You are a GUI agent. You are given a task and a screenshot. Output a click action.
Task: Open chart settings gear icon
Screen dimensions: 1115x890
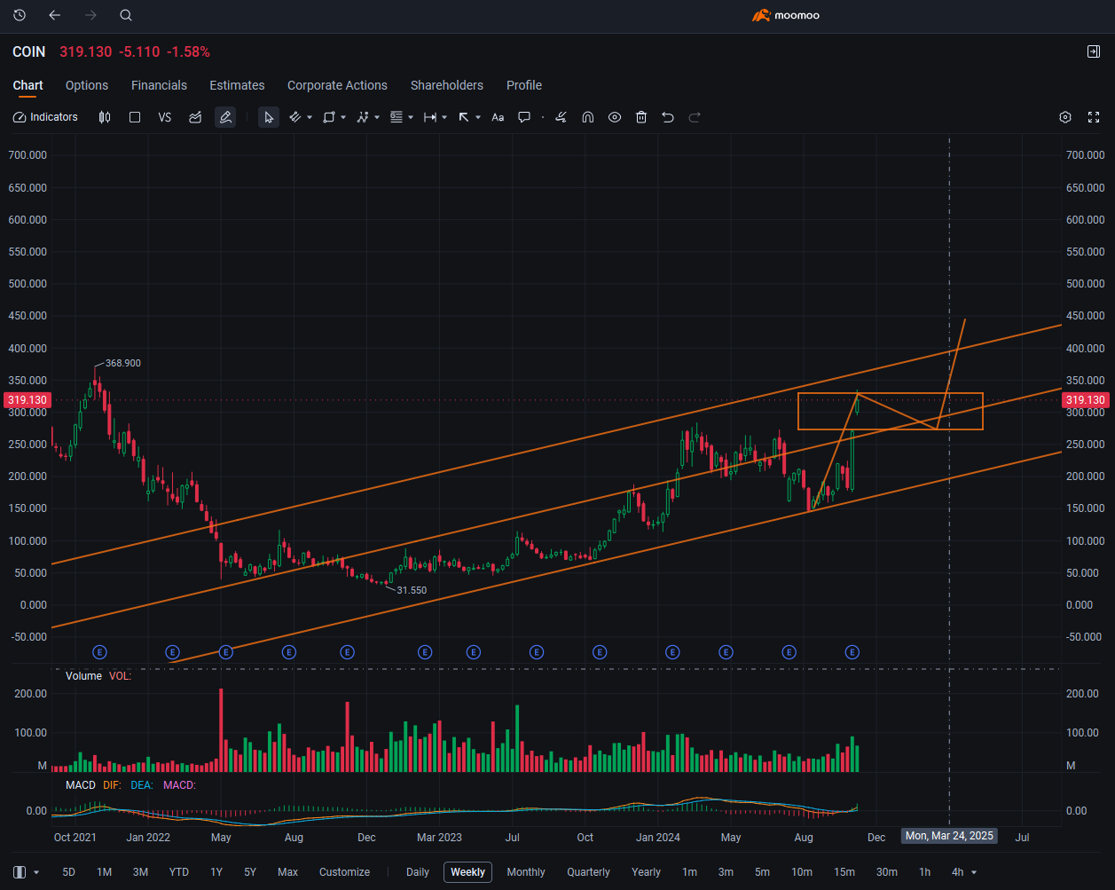(1065, 117)
